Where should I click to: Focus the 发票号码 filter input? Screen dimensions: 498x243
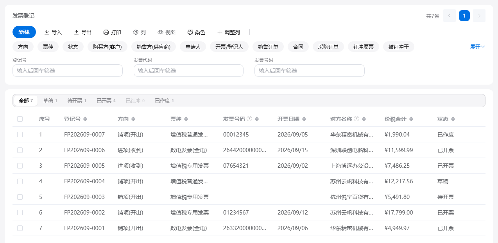tap(310, 71)
